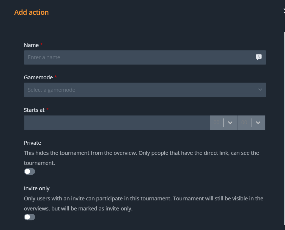Image resolution: width=285 pixels, height=230 pixels.
Task: Enable the Private toggle switch
Action: tap(29, 171)
